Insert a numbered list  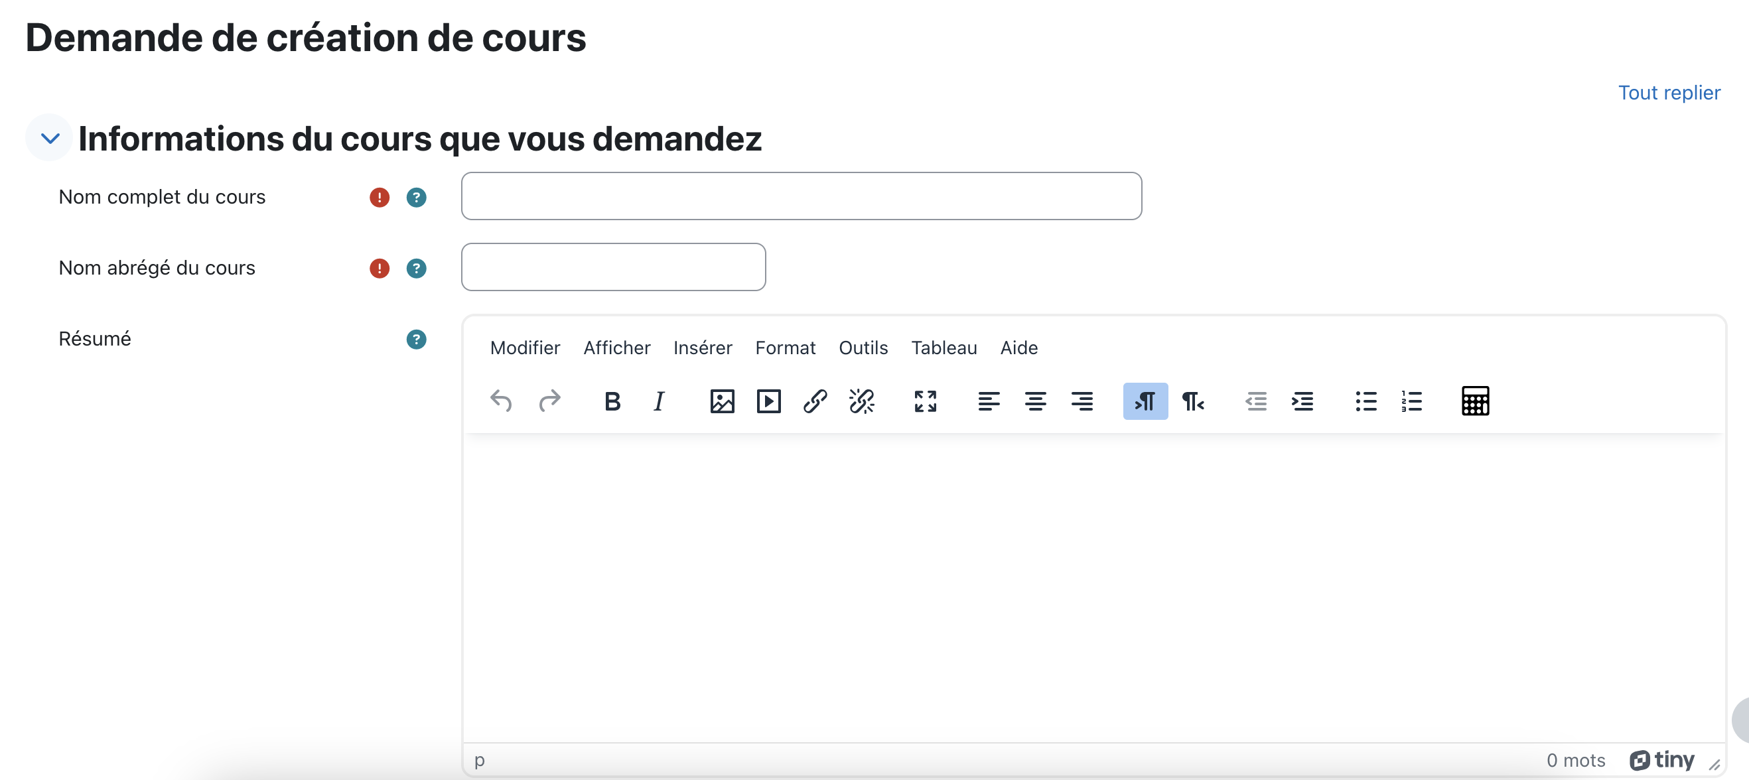point(1411,401)
